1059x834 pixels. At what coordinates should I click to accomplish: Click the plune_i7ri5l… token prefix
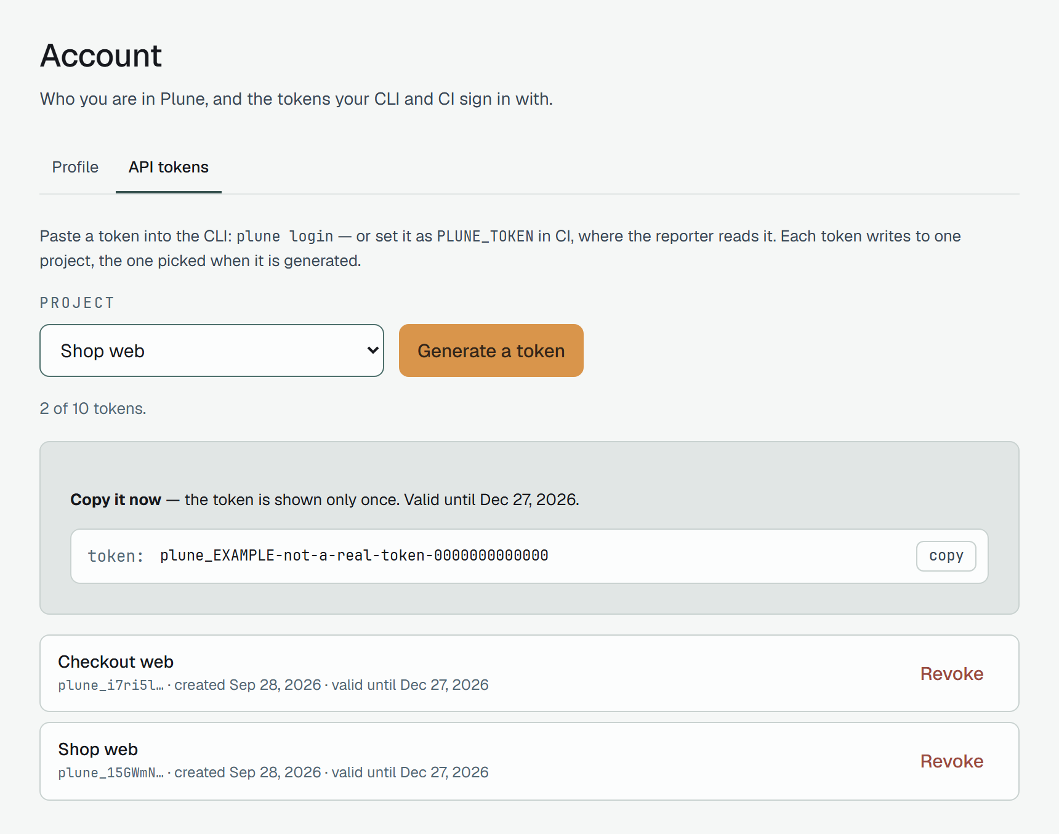click(111, 685)
